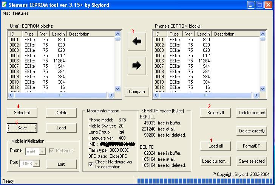Click the down arrow of Phone's list scrollbar

[263, 89]
